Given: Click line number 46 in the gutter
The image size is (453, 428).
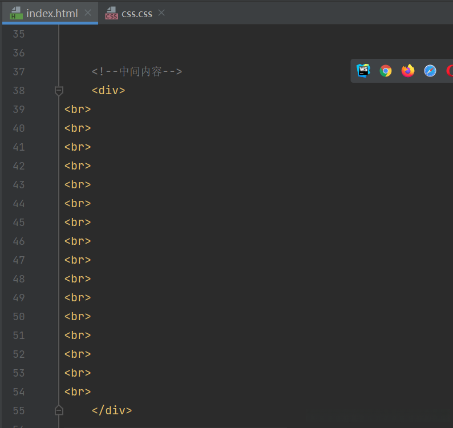Looking at the screenshot, I should click(18, 241).
